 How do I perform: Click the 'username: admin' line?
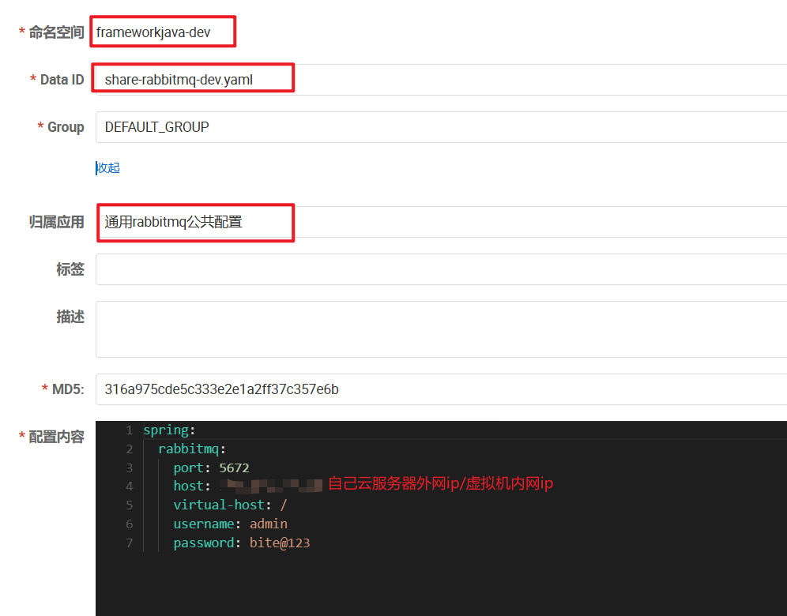[x=231, y=524]
